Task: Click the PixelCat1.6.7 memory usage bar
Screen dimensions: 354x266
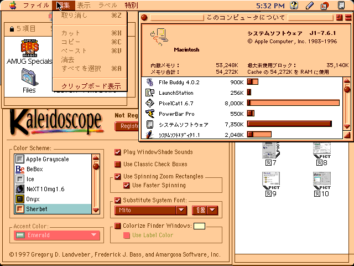Action: [293, 103]
